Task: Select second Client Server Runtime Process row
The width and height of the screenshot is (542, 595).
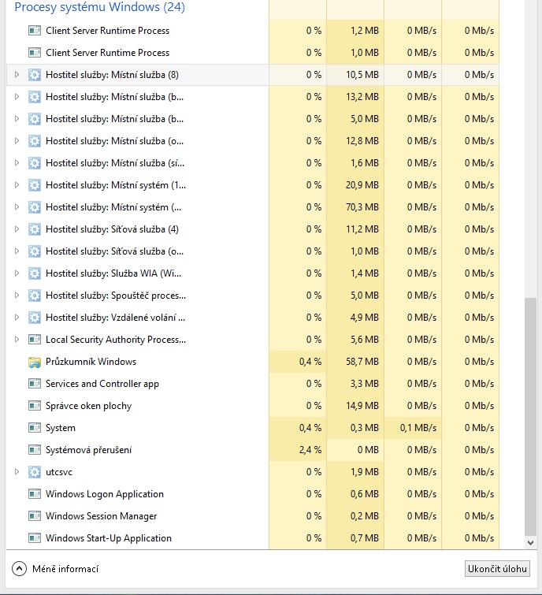Action: point(252,52)
